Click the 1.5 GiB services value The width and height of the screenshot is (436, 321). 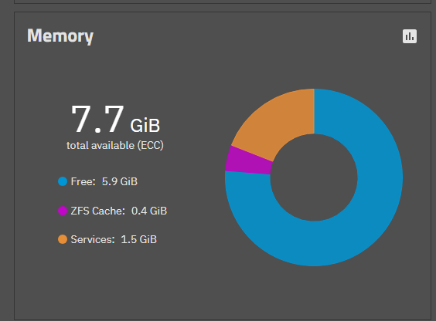(138, 239)
